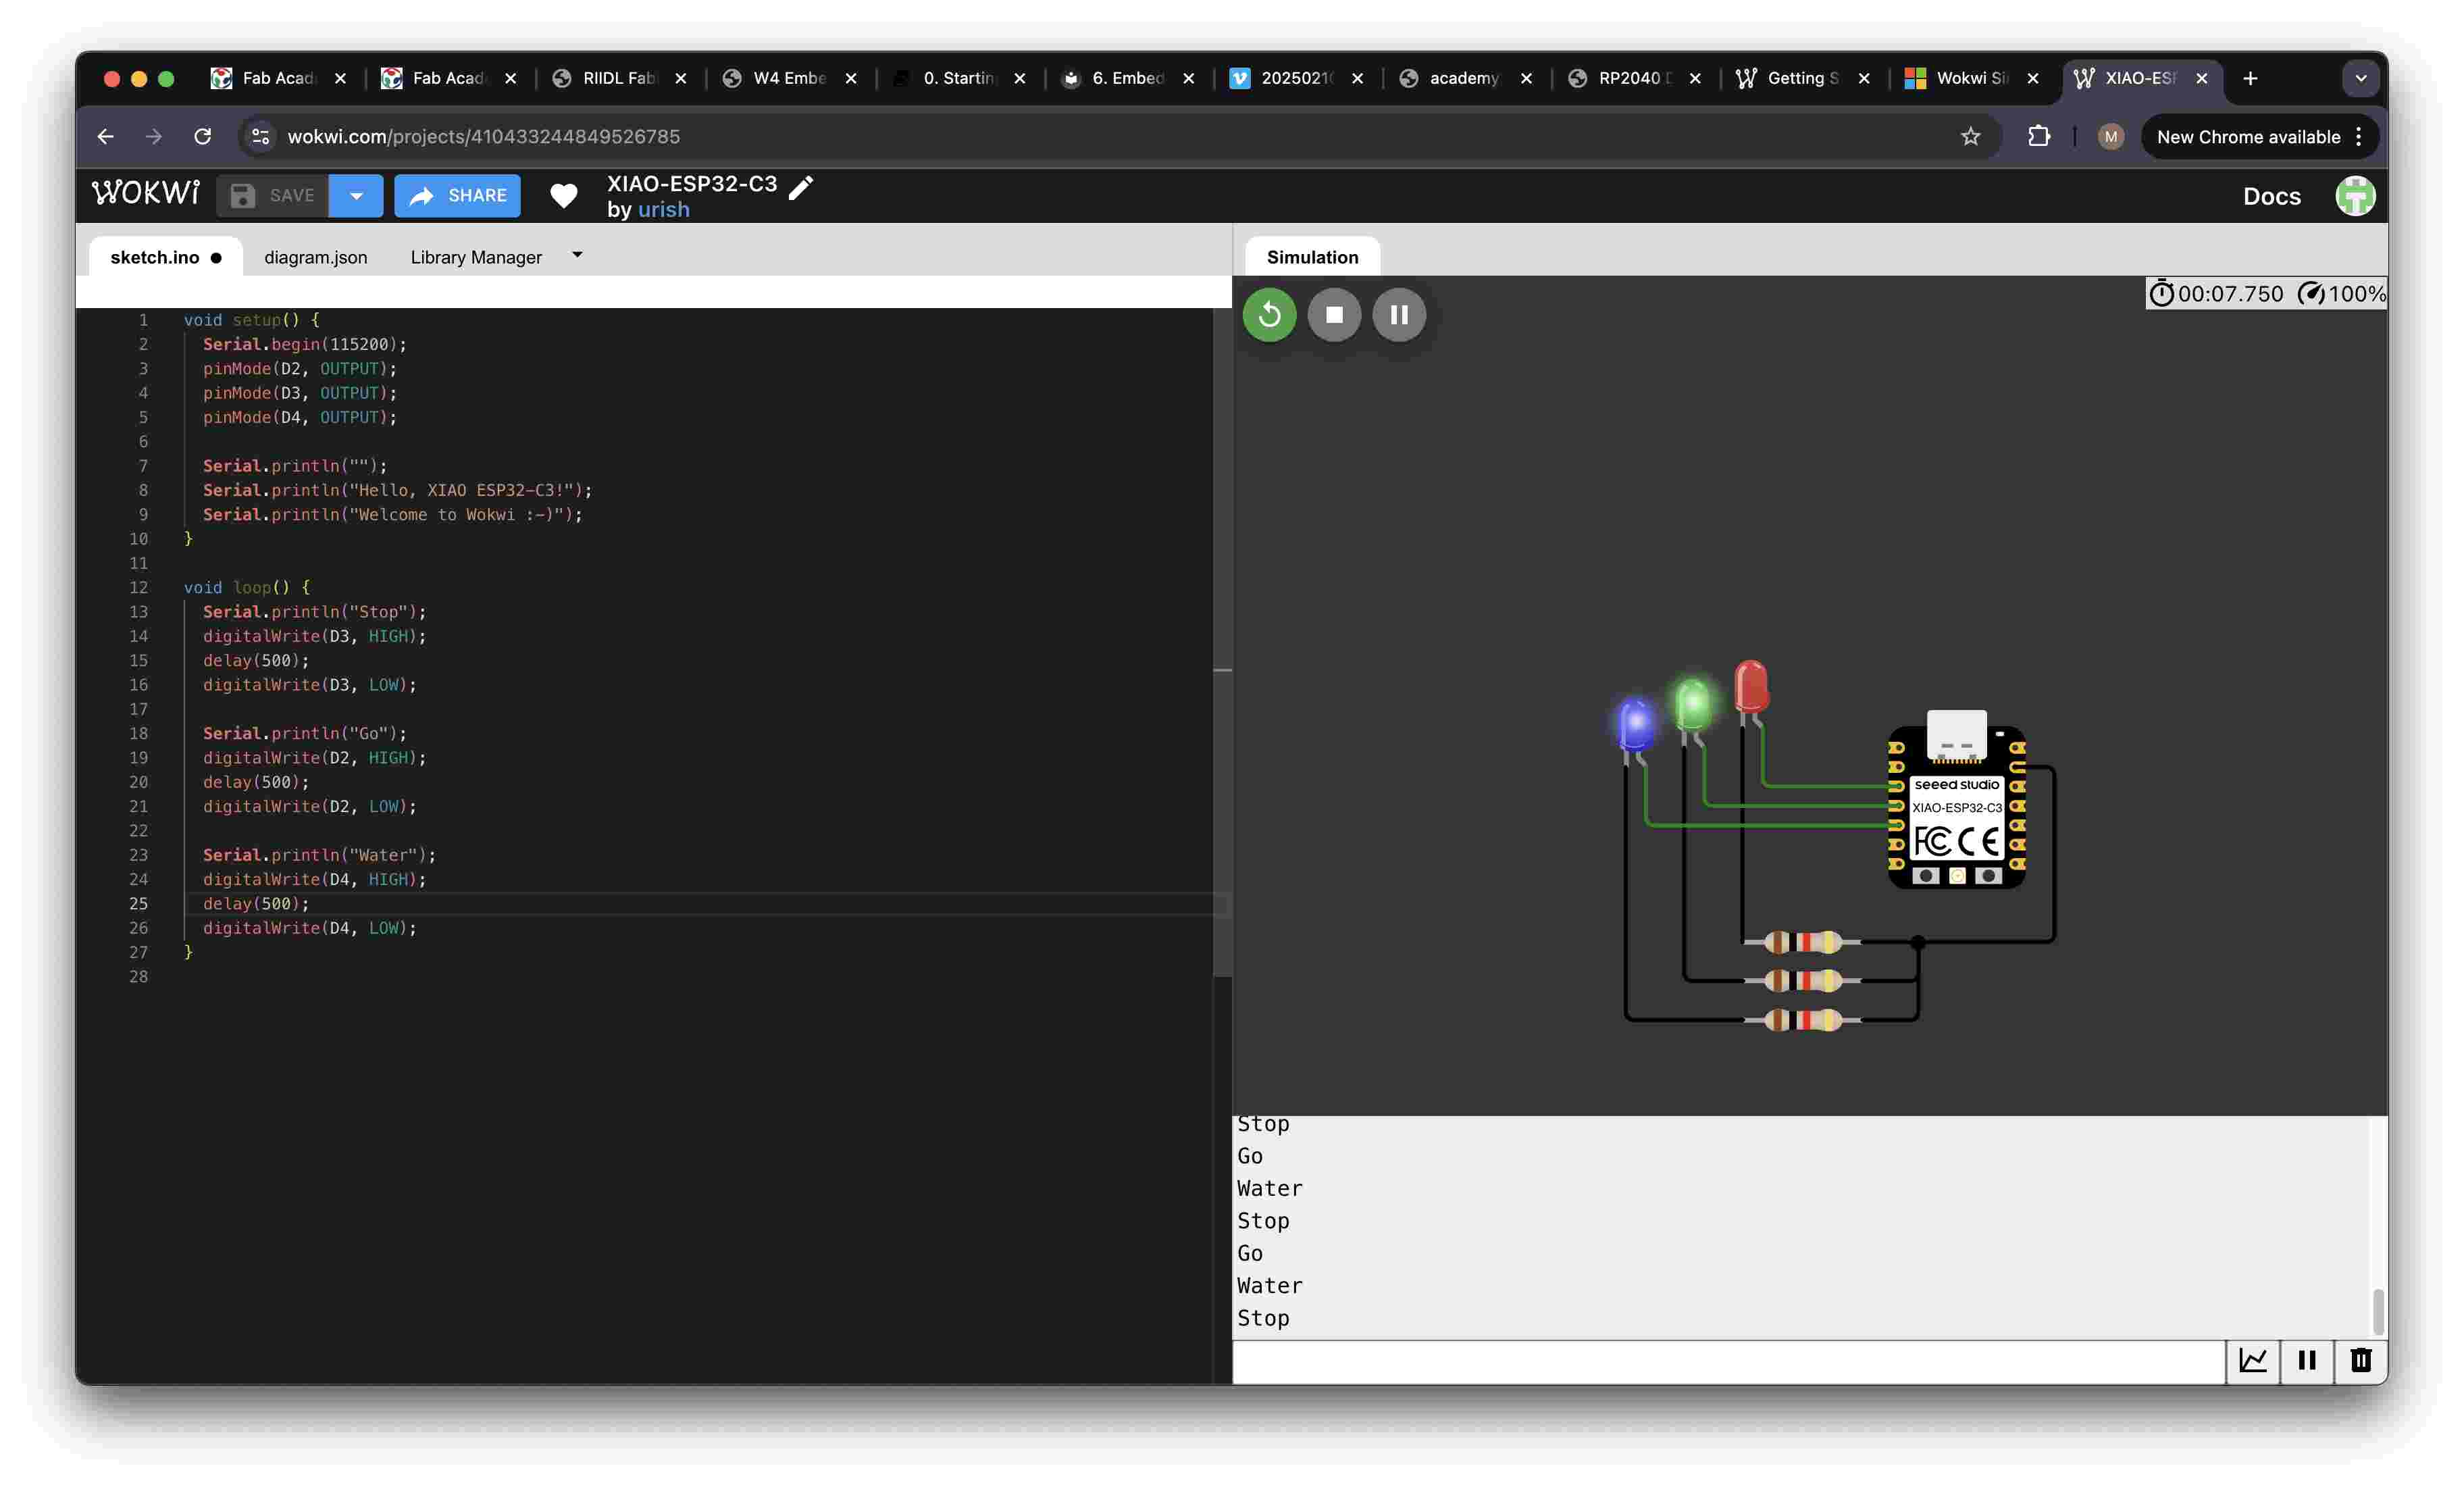
Task: Pause the simulation from the top controls
Action: pos(1399,315)
